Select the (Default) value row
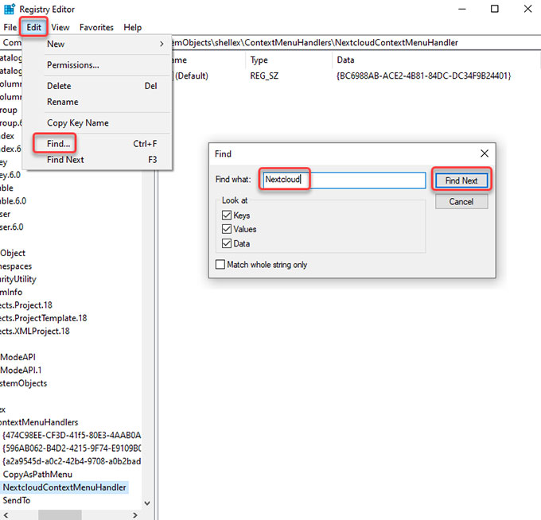This screenshot has height=520, width=541. coord(191,76)
